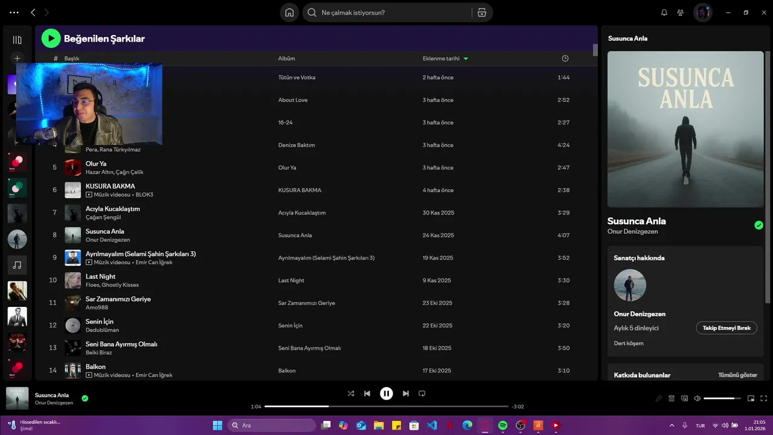The image size is (773, 435).
Task: Seek along the song progress bar
Action: [x=386, y=407]
